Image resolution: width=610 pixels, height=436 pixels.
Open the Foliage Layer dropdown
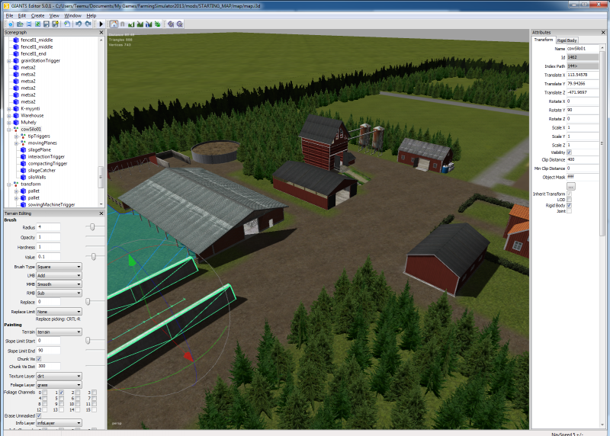click(x=59, y=385)
